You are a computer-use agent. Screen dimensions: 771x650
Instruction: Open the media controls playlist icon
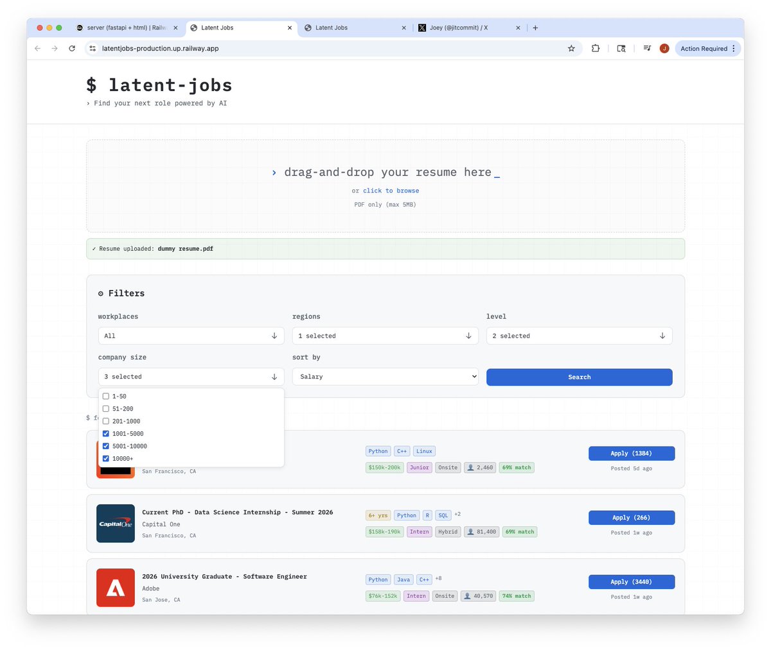pos(647,48)
